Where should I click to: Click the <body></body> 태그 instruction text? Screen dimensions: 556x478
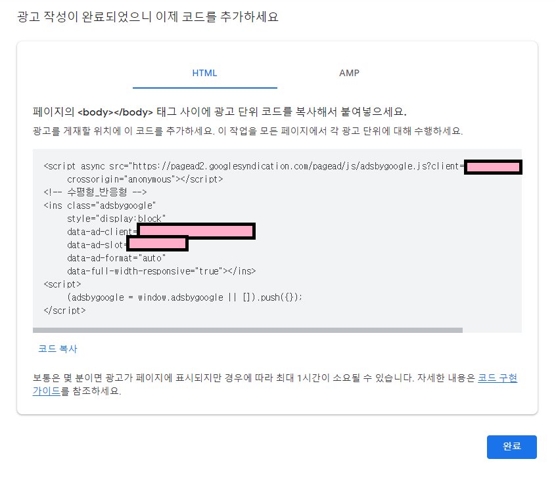(220, 112)
